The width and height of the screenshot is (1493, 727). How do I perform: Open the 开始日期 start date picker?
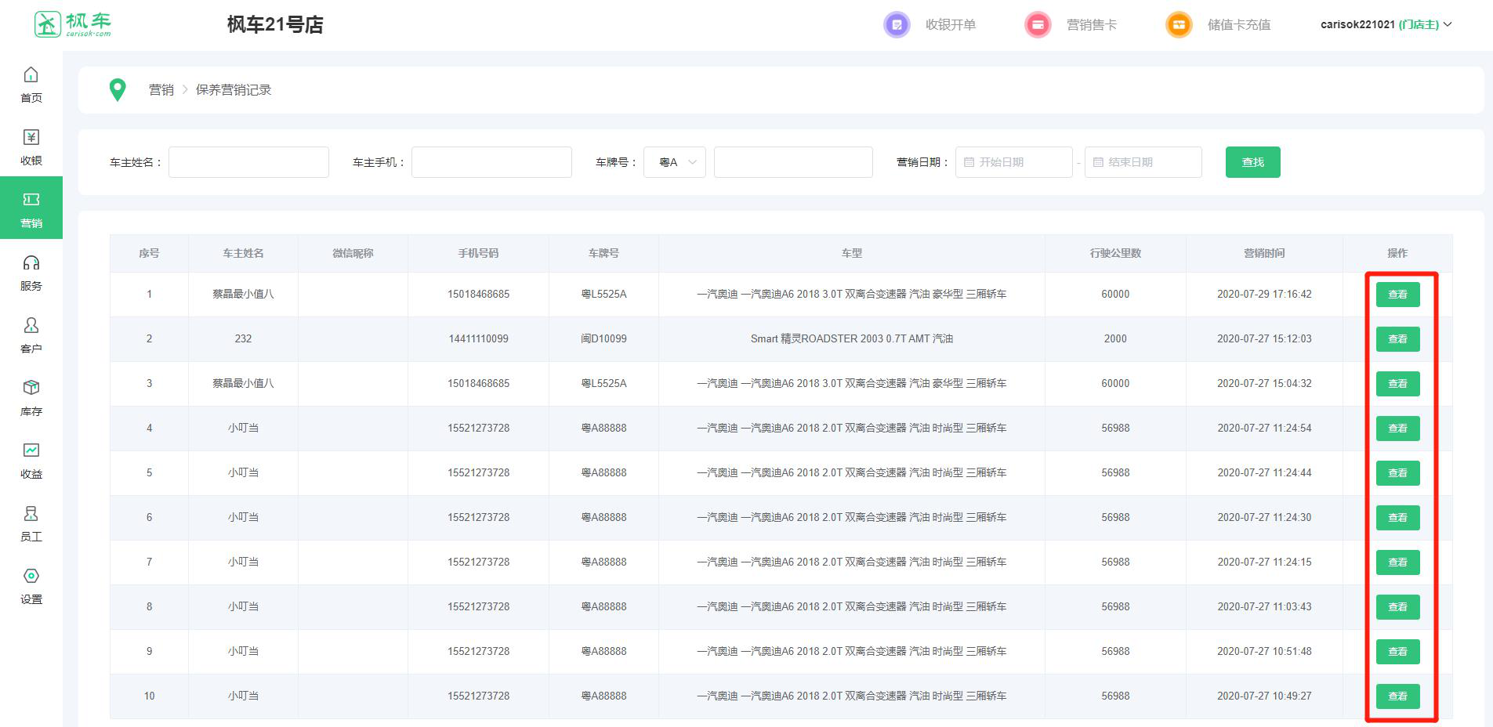[1013, 162]
